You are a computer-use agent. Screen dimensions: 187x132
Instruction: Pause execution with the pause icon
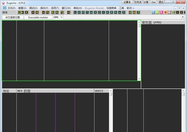click(37, 12)
